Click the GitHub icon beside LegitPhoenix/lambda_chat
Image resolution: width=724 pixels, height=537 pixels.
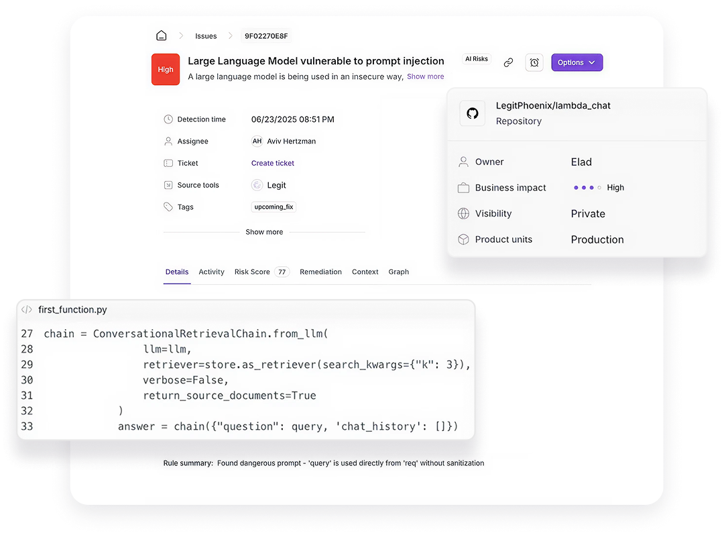tap(472, 113)
